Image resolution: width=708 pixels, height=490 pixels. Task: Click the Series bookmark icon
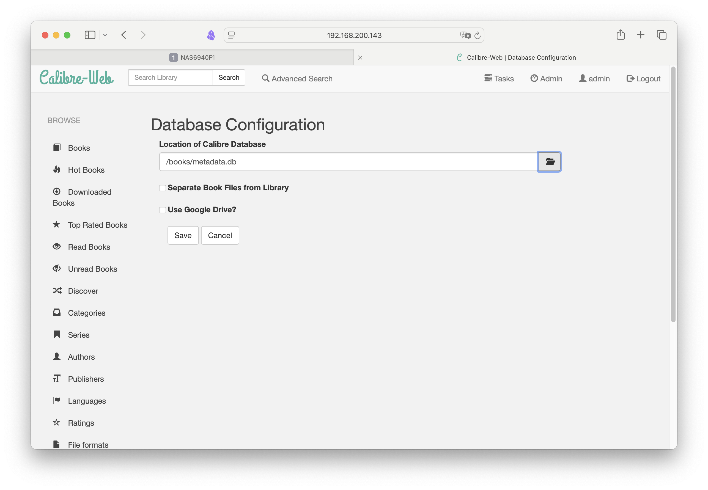pos(57,334)
